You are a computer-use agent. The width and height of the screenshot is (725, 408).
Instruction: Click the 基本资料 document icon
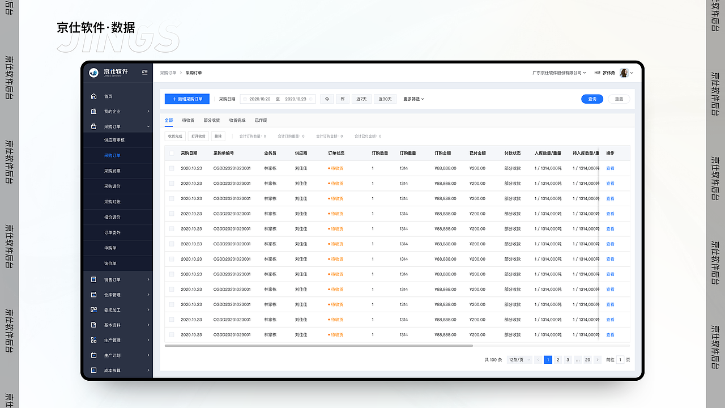point(94,325)
